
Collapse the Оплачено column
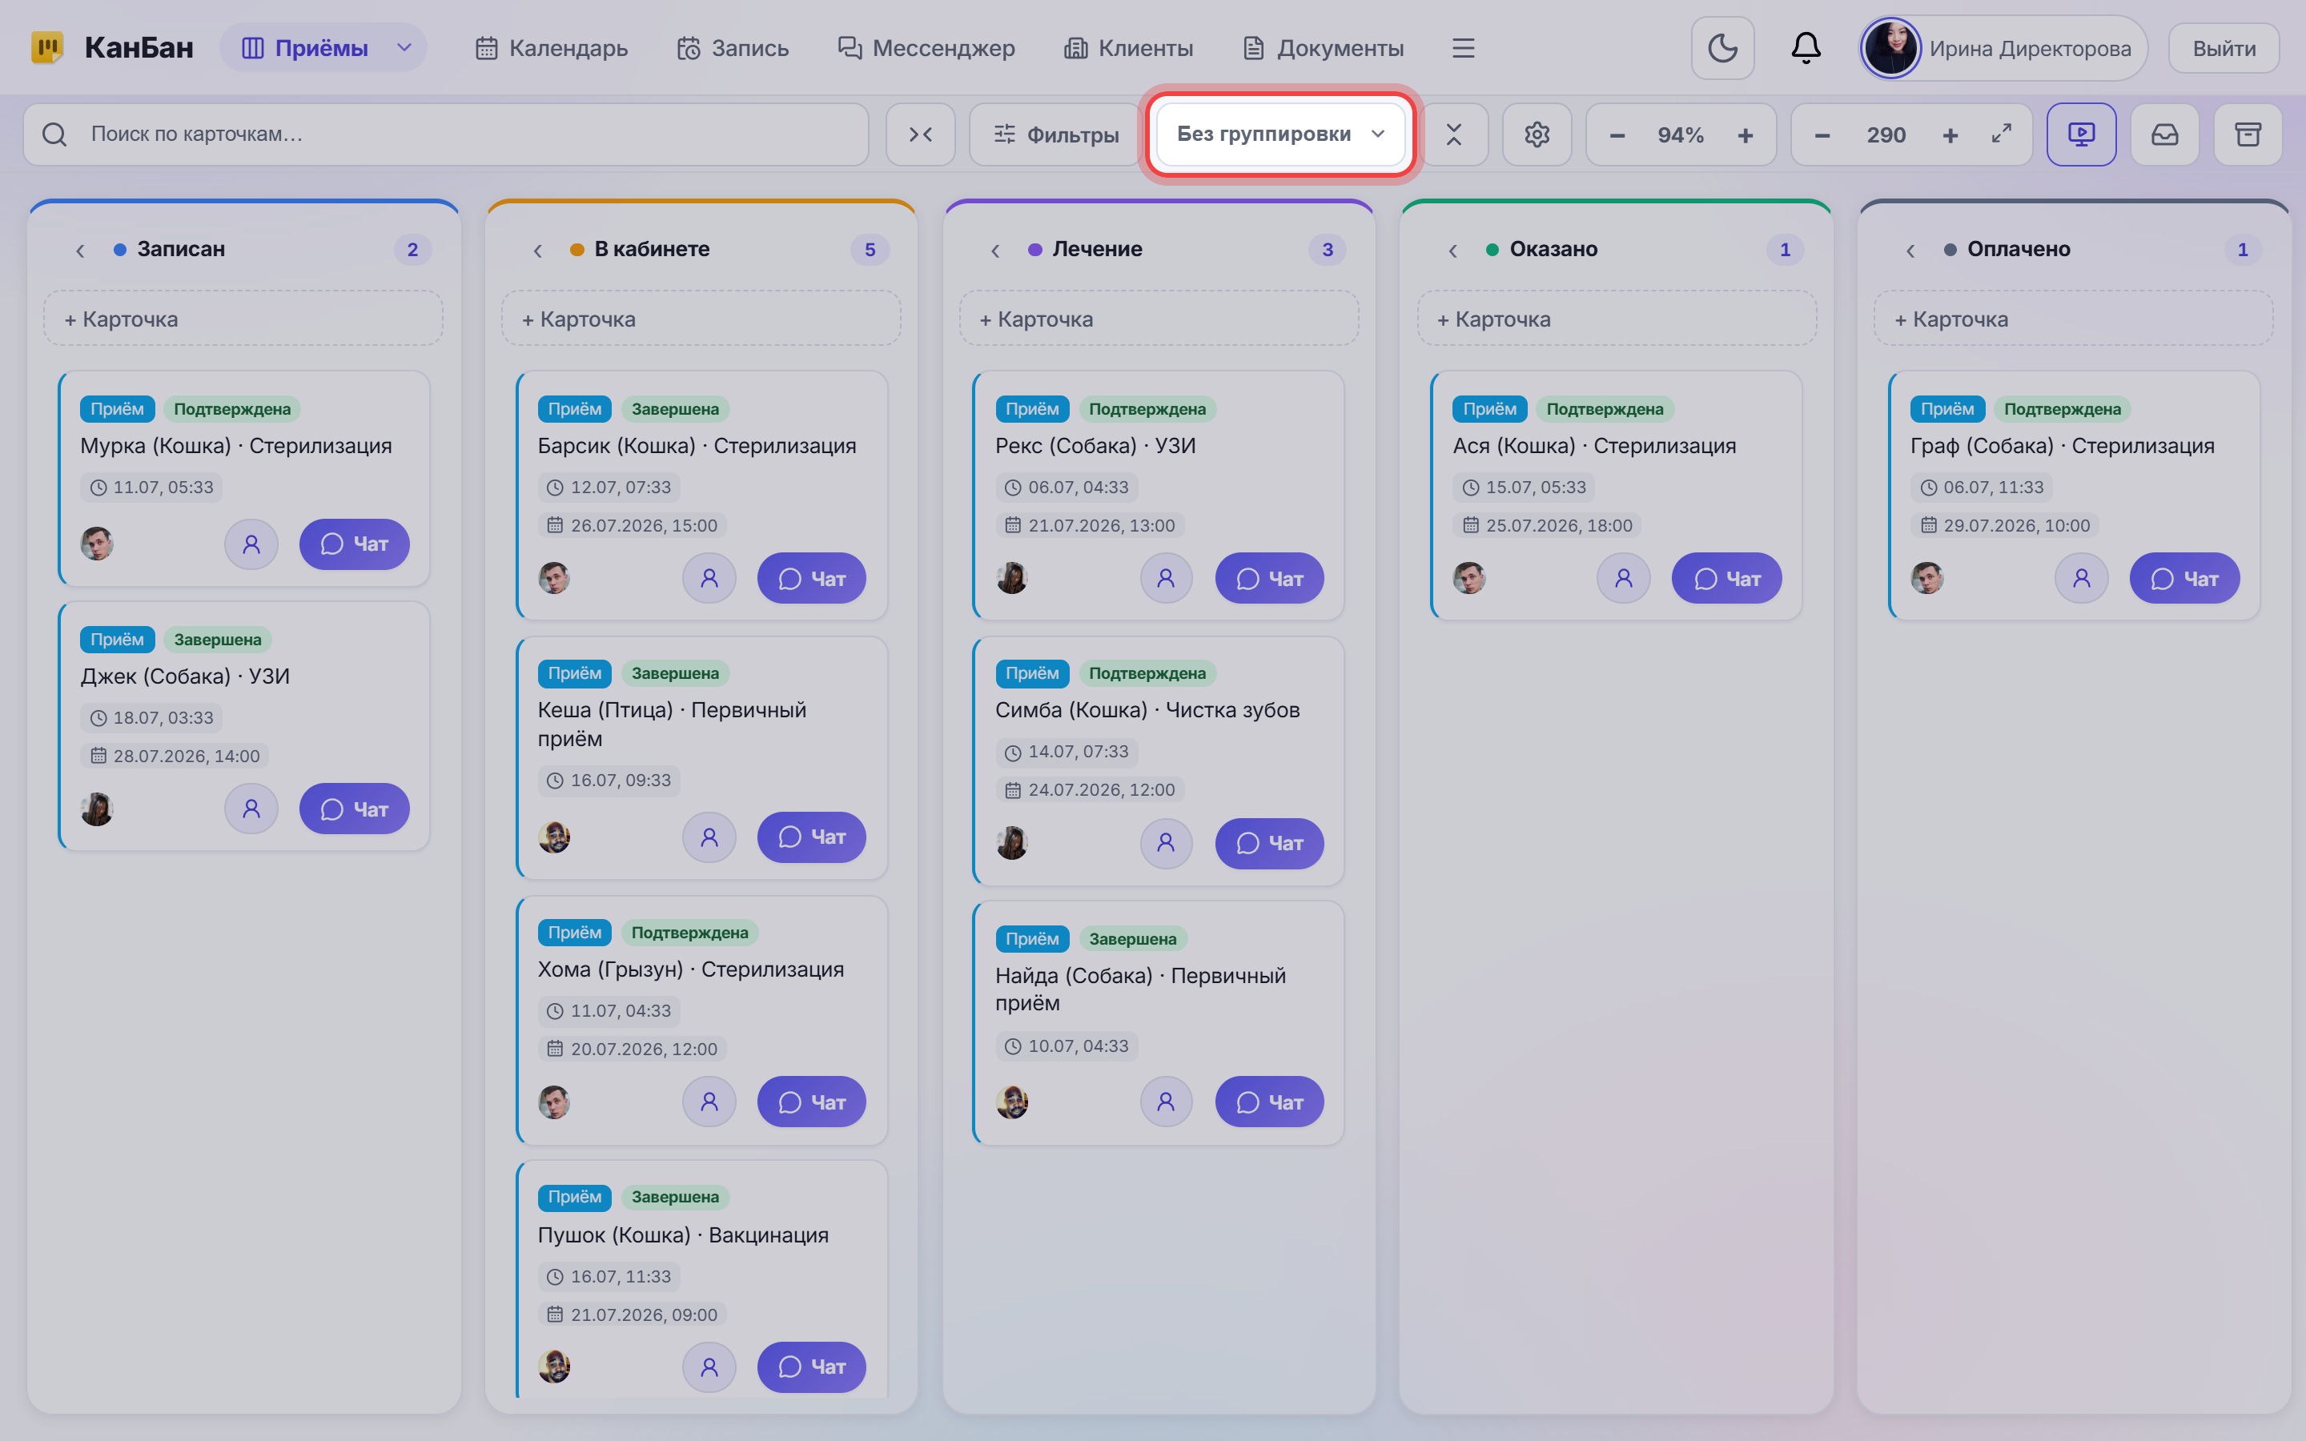pyautogui.click(x=1910, y=251)
